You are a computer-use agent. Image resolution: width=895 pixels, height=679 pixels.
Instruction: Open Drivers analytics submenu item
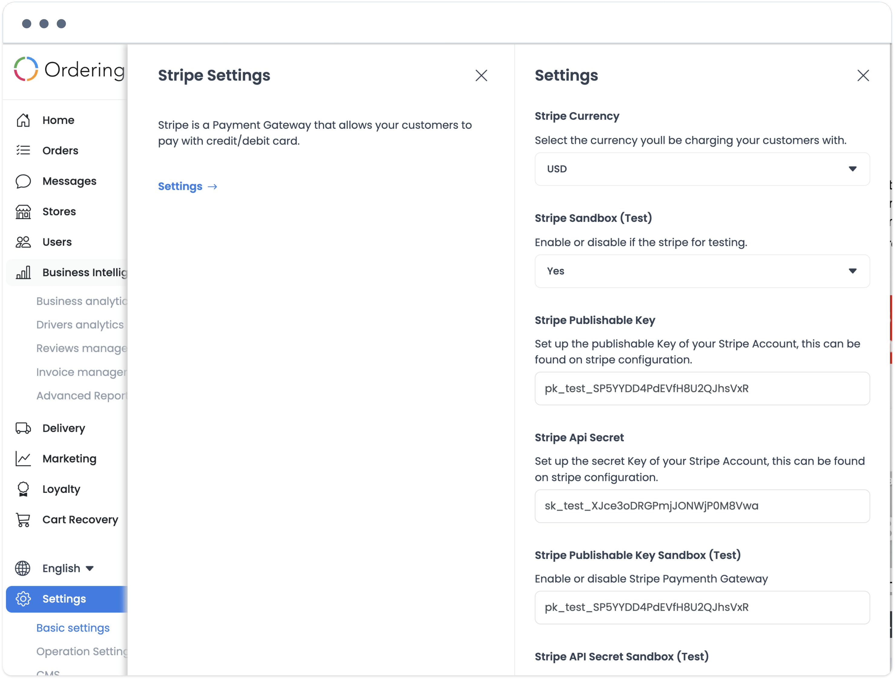point(80,325)
